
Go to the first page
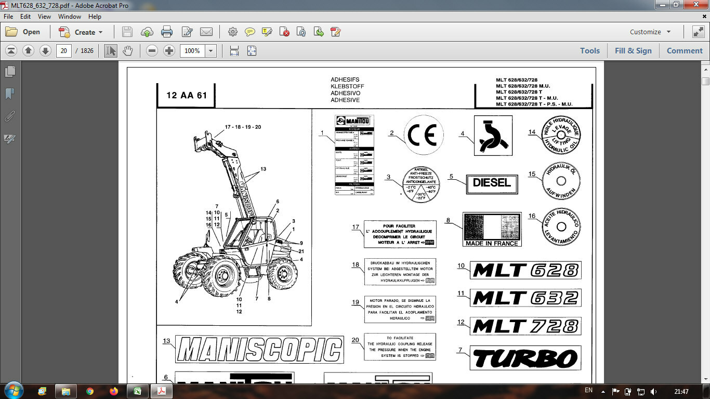pos(11,50)
